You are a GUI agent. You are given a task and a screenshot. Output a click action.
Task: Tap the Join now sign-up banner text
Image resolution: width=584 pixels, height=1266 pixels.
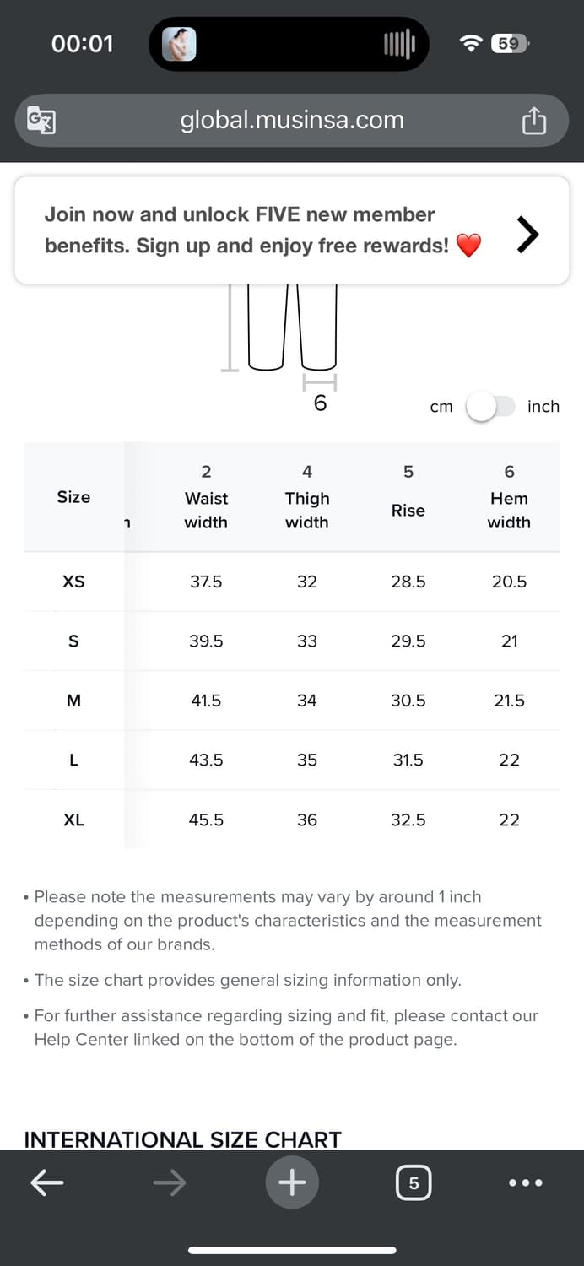click(x=246, y=230)
